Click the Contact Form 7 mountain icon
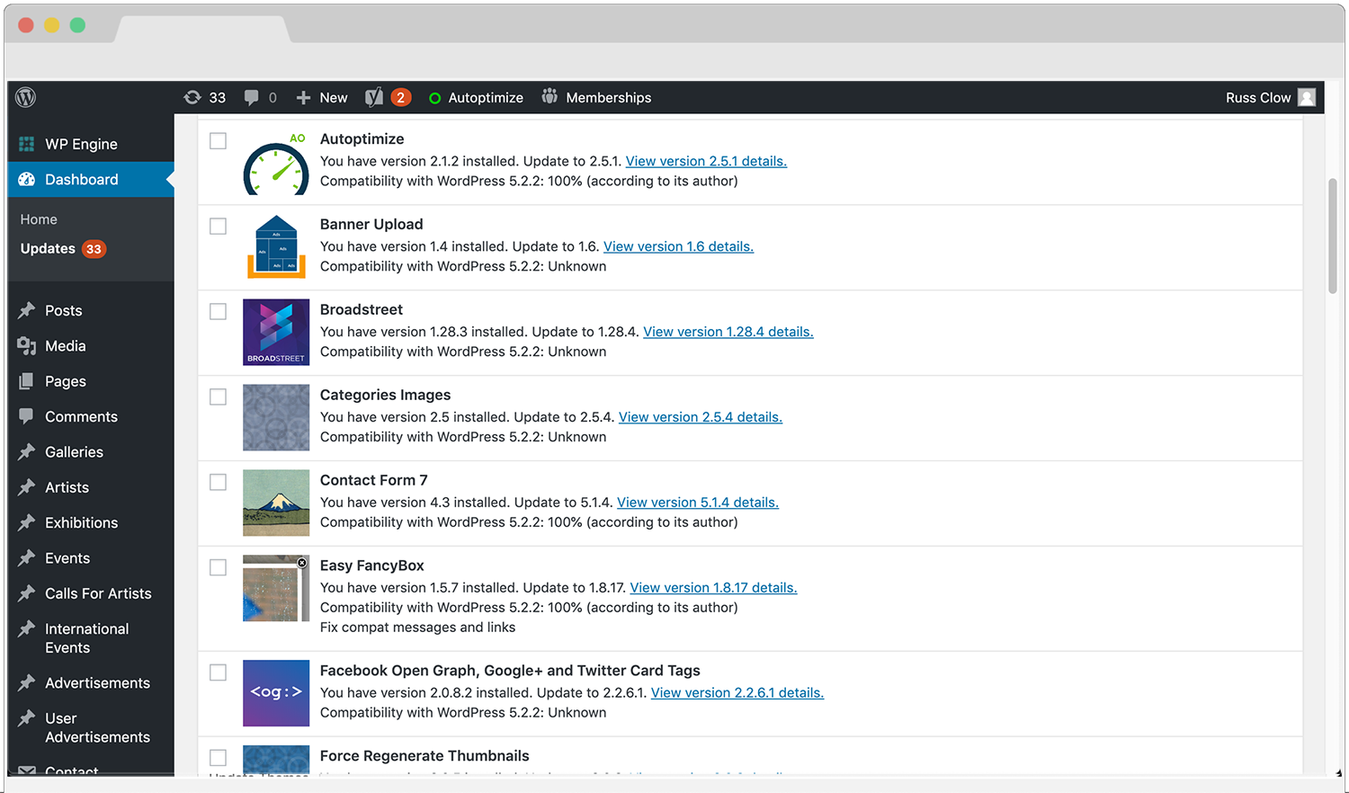 pyautogui.click(x=276, y=503)
